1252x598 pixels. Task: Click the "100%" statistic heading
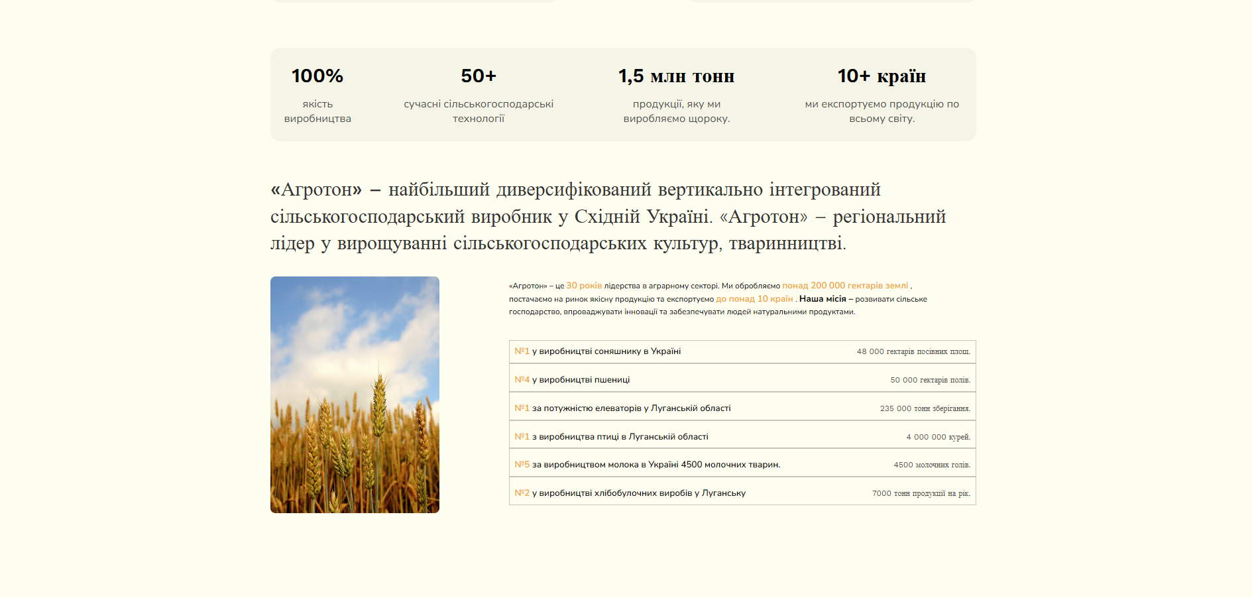[317, 76]
